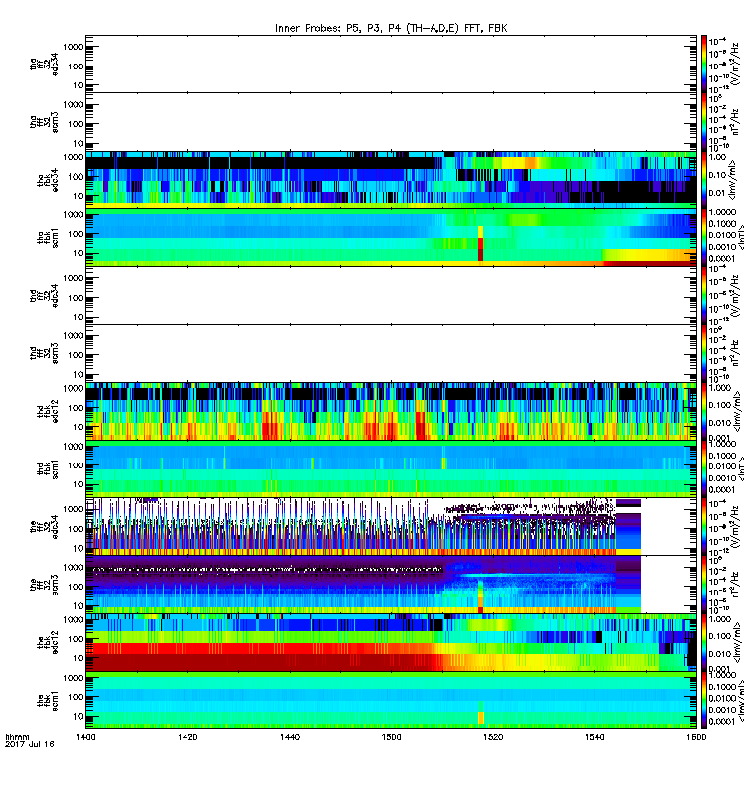Click the color bar beside tha fbk scm1
744x794 pixels.
tap(704, 237)
